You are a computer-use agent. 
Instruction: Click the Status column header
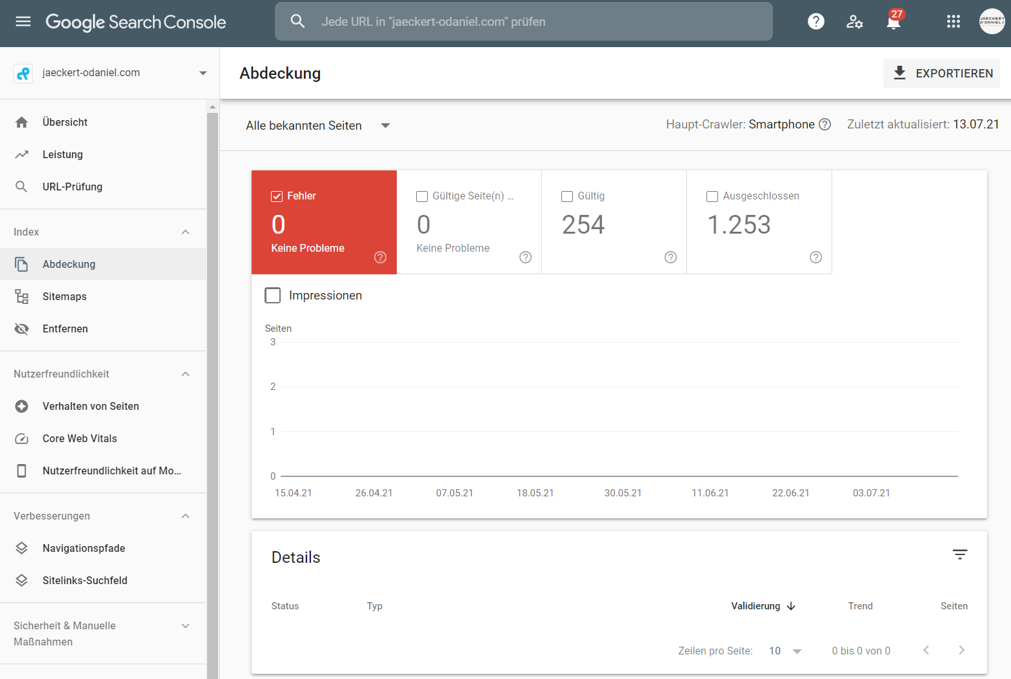point(285,606)
